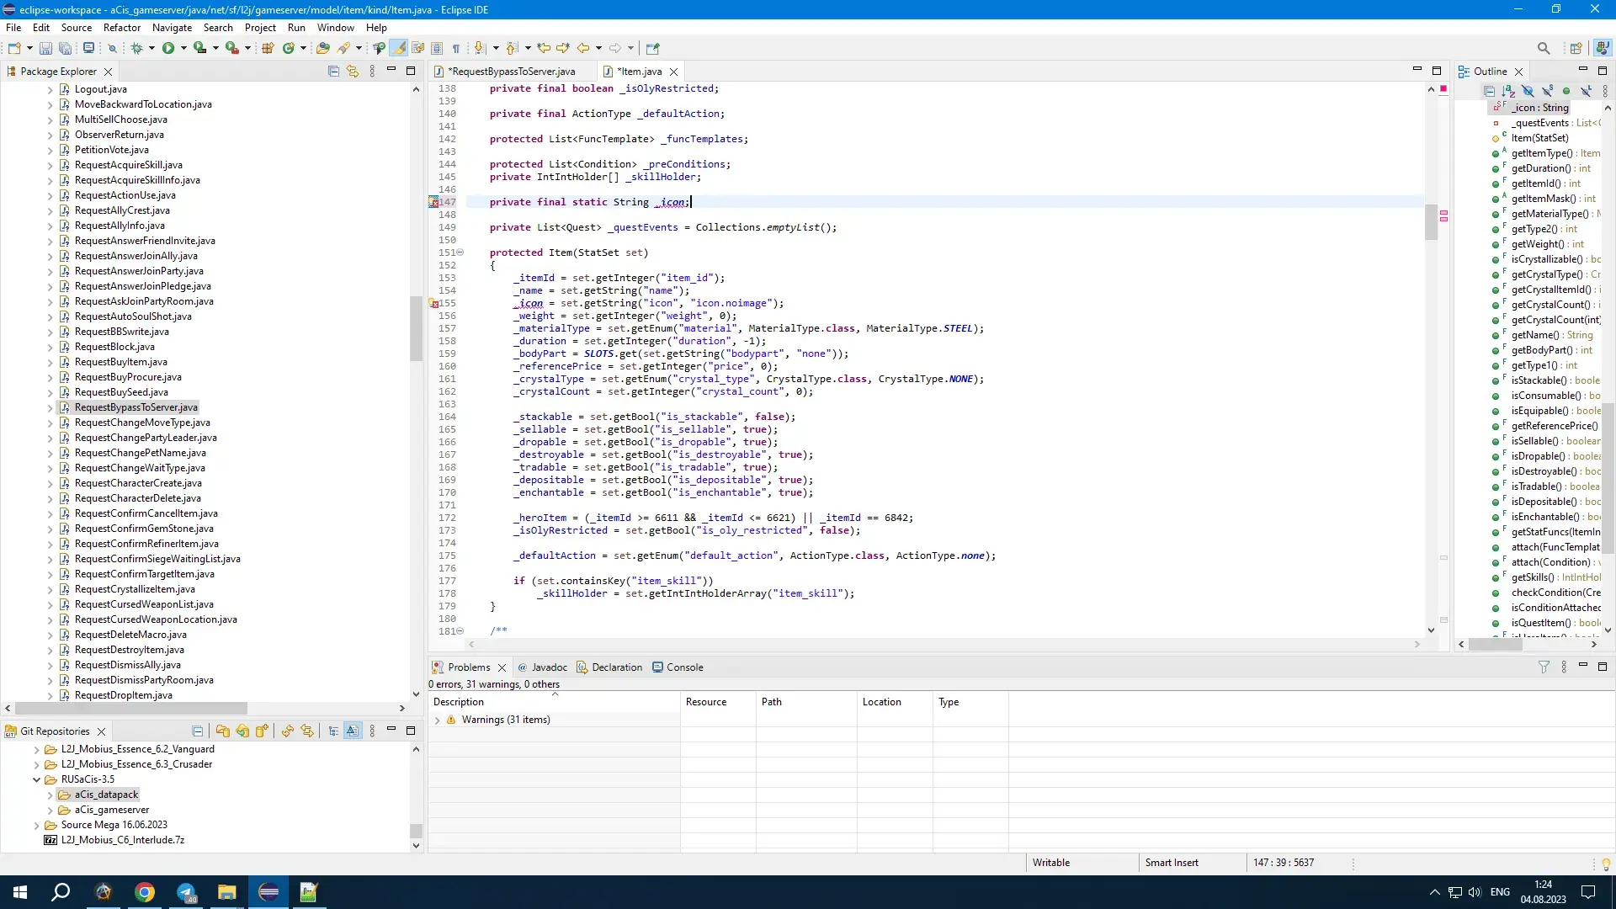Toggle Block Selection Mode
1616x909 pixels.
[436, 48]
